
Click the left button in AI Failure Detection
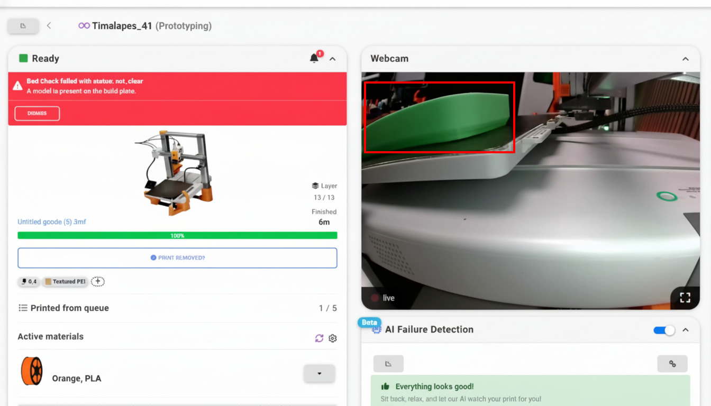point(388,364)
